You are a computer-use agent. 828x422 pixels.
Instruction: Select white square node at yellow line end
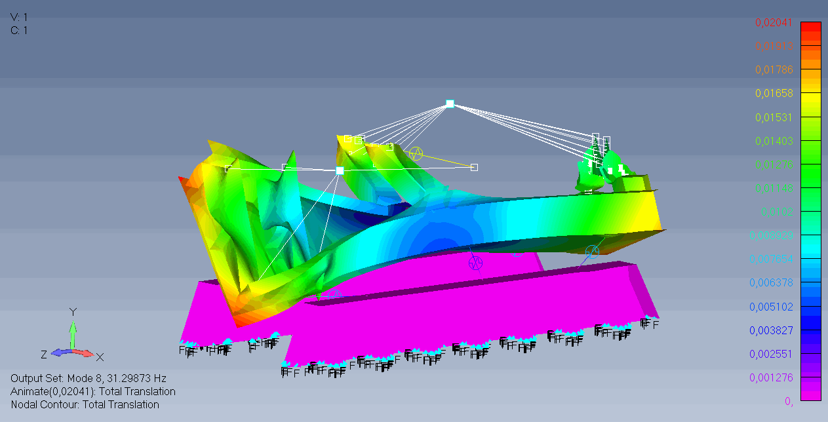(x=474, y=167)
